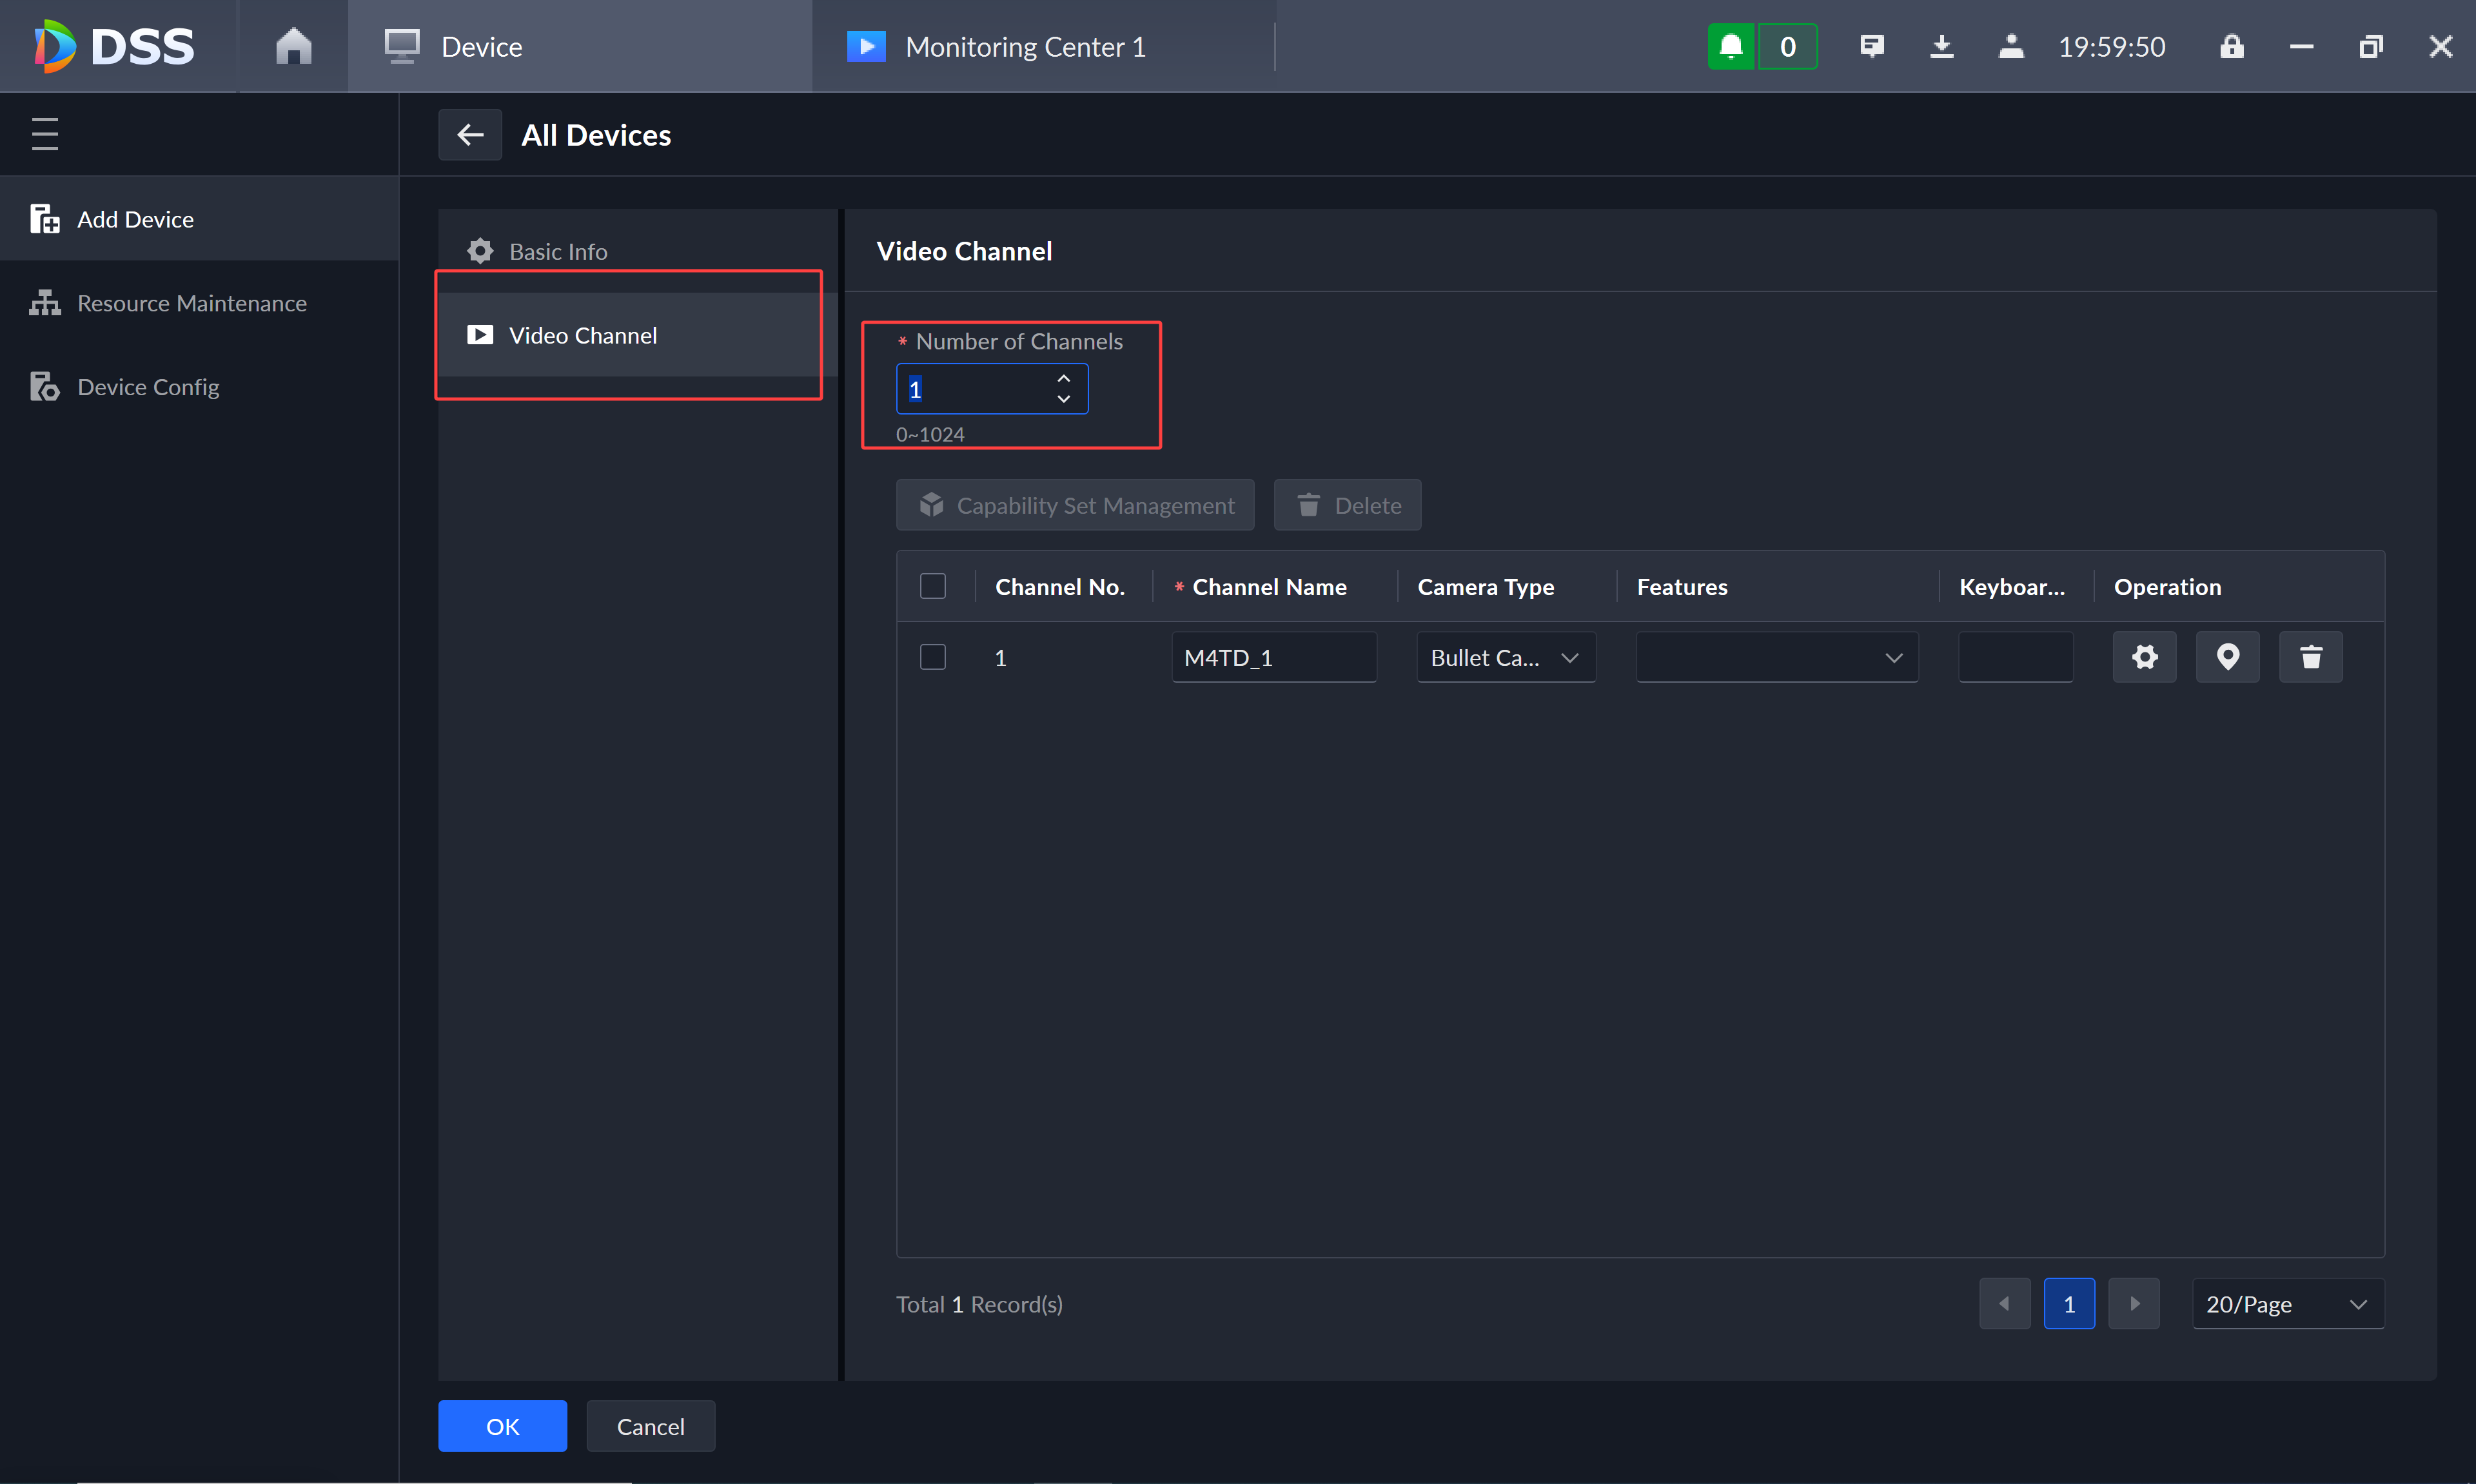Open the download manager icon
The image size is (2476, 1484).
click(x=1941, y=46)
